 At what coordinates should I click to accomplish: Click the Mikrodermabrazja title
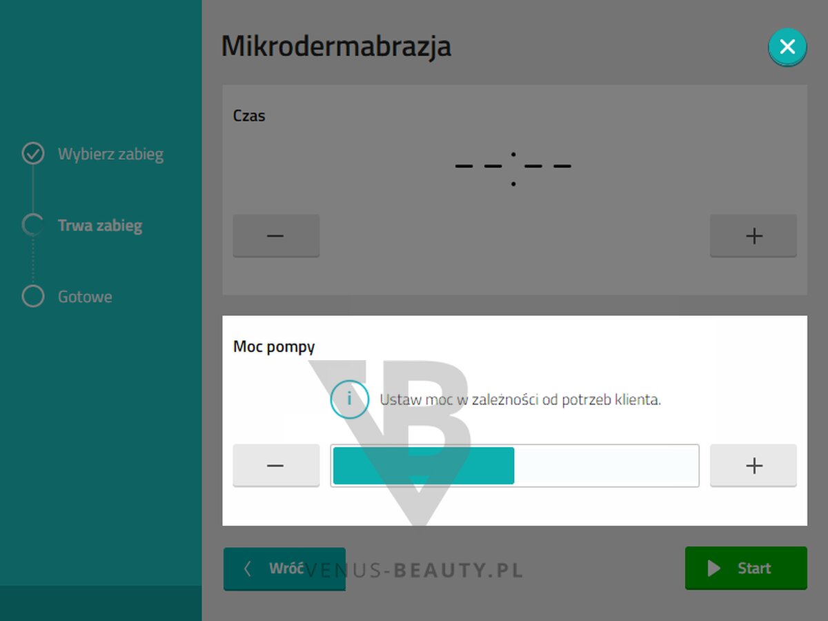pos(336,46)
